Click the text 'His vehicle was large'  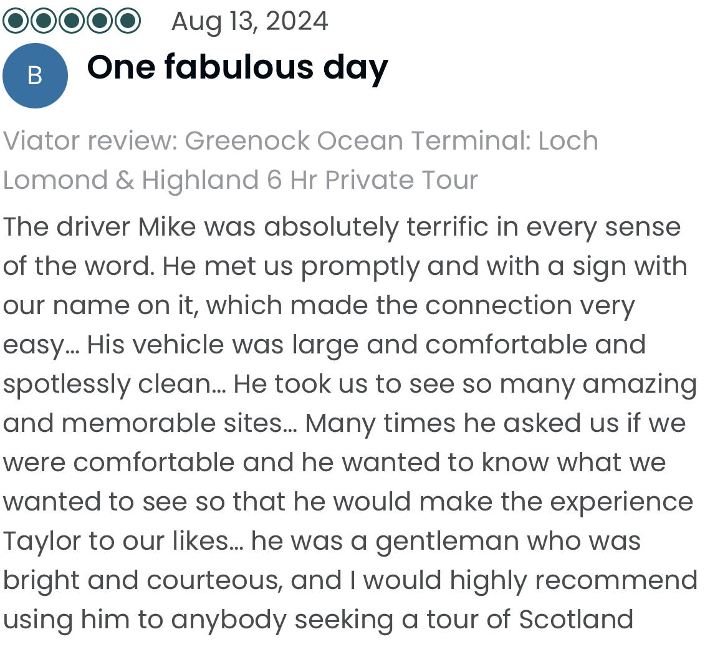coord(223,345)
